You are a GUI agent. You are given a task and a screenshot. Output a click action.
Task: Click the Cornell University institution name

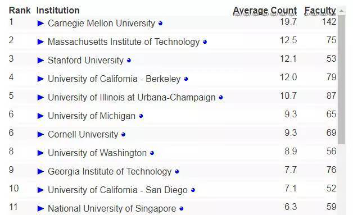coord(83,135)
